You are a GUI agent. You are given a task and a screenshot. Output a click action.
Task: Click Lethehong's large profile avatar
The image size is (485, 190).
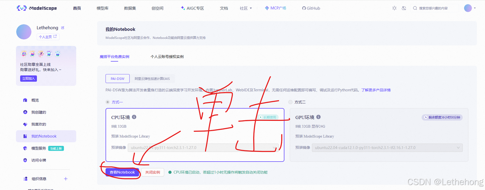24,32
